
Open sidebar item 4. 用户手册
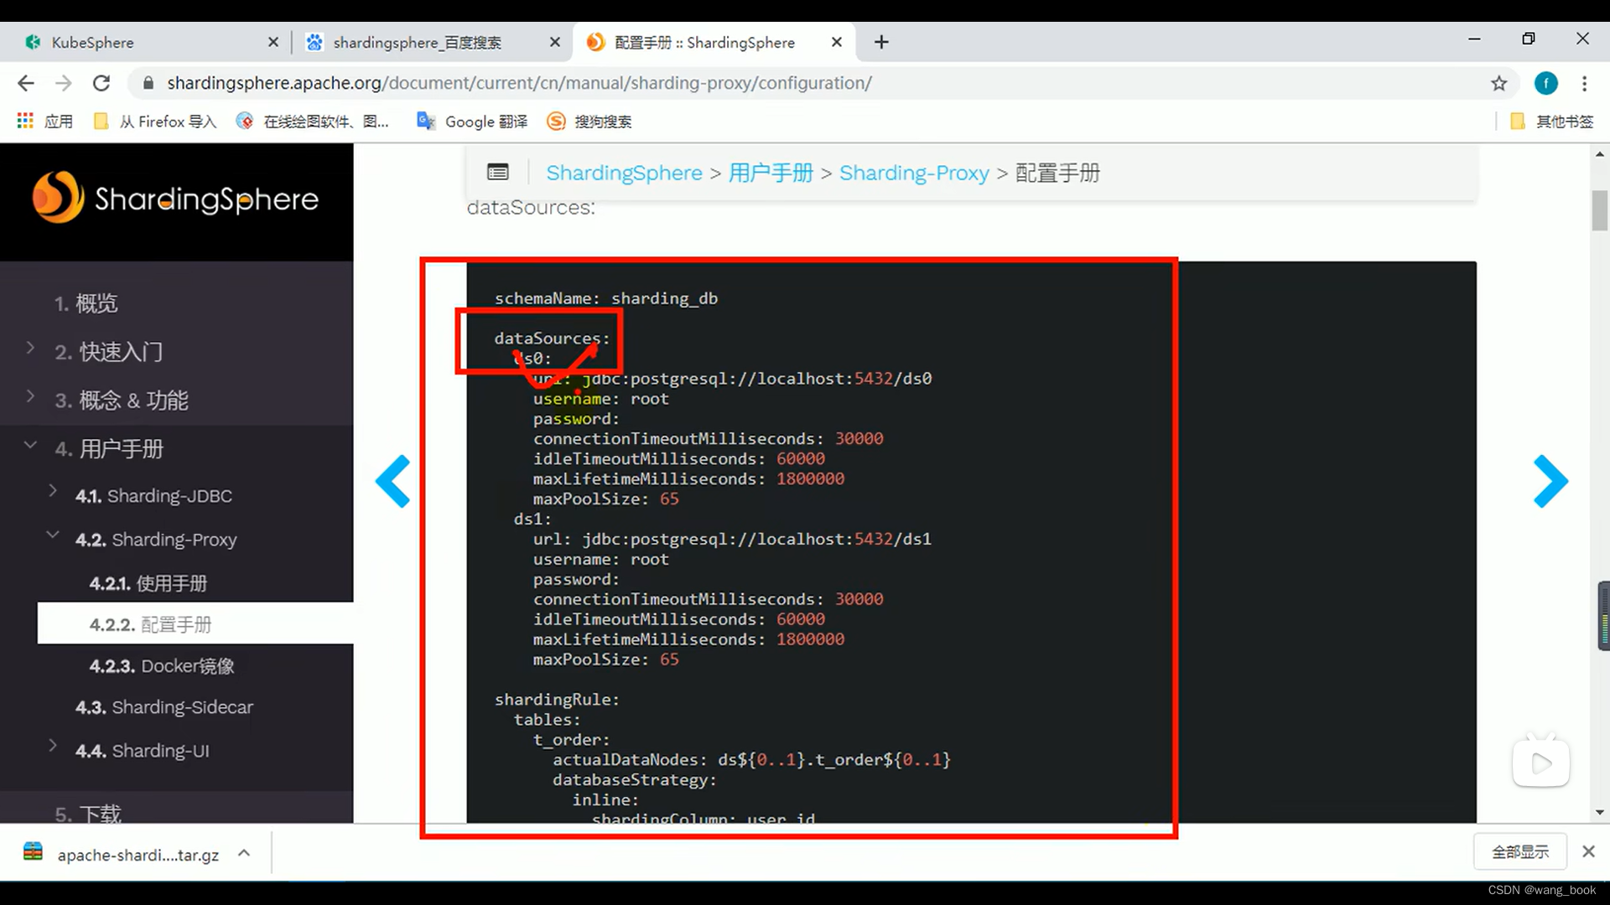[109, 449]
